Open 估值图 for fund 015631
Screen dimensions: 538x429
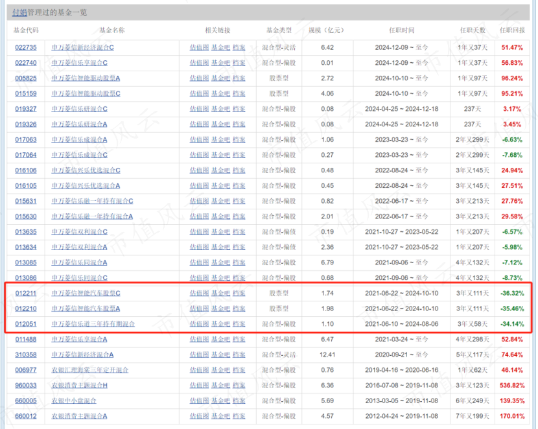pyautogui.click(x=199, y=201)
